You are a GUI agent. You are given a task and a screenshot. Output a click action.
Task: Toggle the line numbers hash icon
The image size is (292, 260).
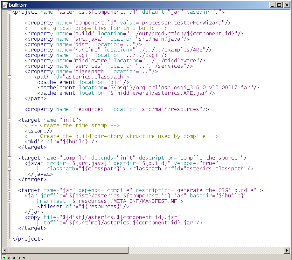point(14,258)
